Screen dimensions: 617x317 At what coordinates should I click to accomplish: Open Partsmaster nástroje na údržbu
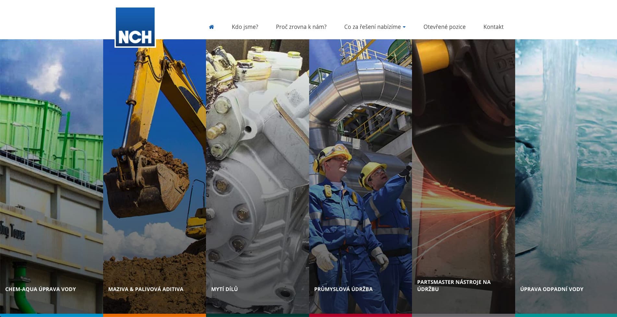click(x=454, y=286)
